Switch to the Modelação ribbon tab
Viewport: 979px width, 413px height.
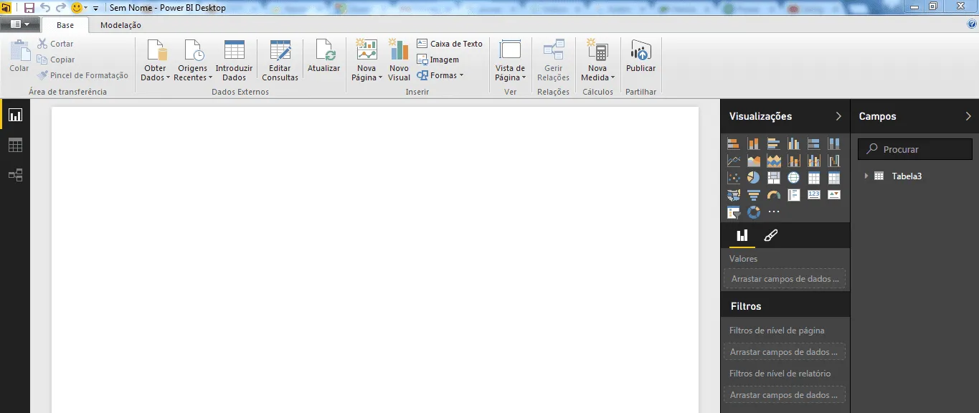click(120, 25)
